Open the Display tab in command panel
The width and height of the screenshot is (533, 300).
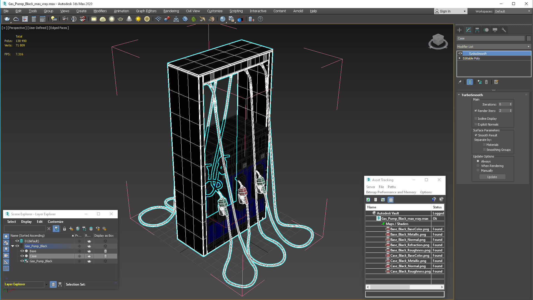495,30
